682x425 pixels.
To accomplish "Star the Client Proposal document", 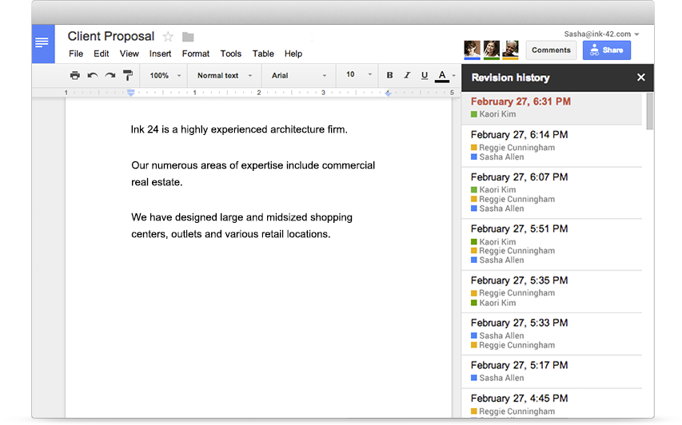I will [x=168, y=37].
